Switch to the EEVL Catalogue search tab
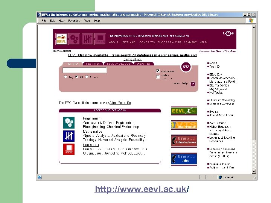 119,64
